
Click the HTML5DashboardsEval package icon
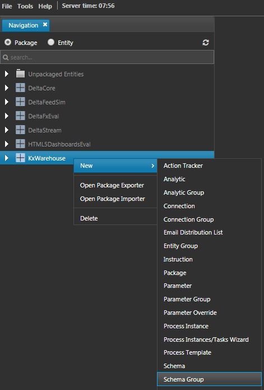tap(20, 144)
